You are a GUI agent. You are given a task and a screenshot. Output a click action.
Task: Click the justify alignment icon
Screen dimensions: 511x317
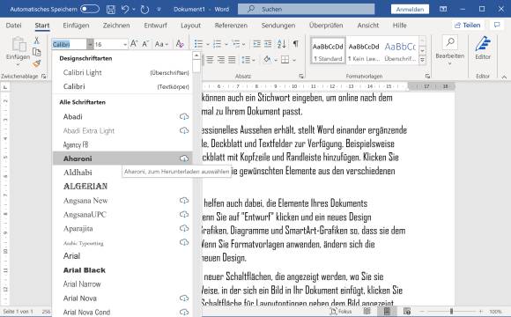[232, 60]
